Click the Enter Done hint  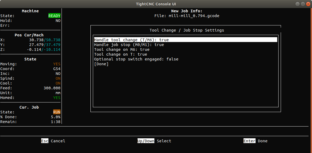click(x=256, y=141)
